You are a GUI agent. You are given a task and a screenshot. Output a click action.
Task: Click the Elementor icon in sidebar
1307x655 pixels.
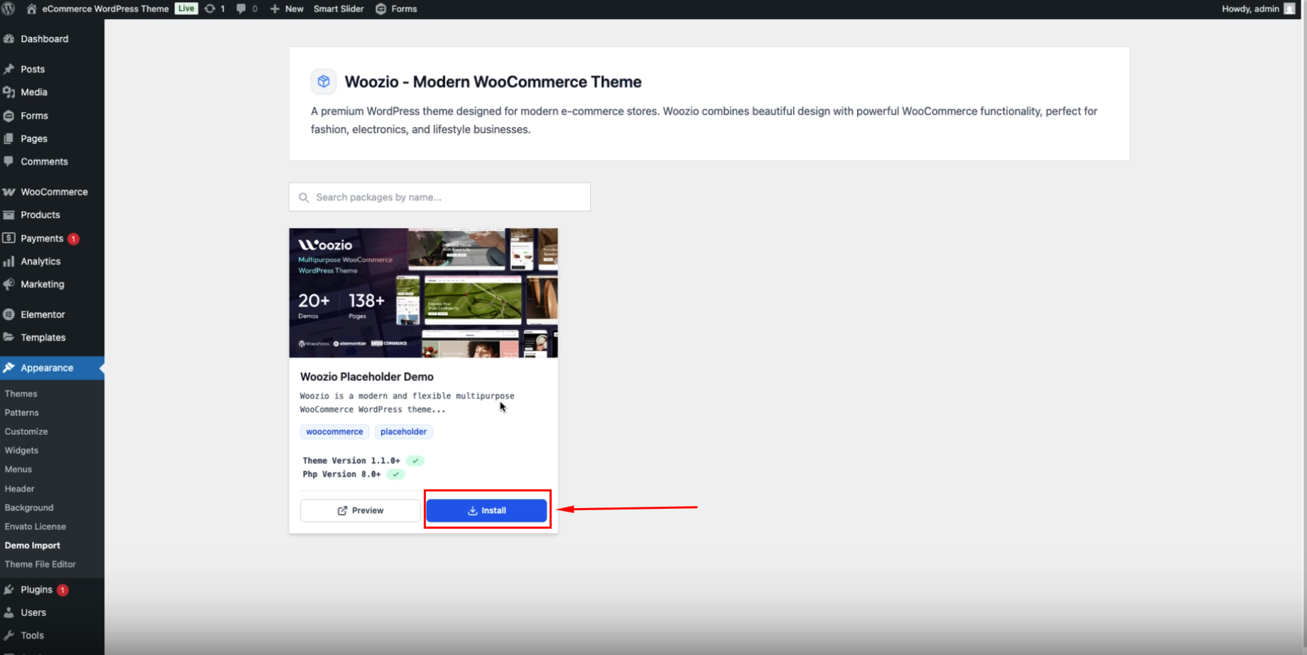click(x=9, y=314)
